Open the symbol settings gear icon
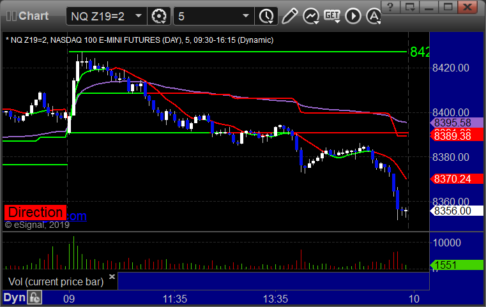Screen dimensions: 486x307 pyautogui.click(x=159, y=16)
